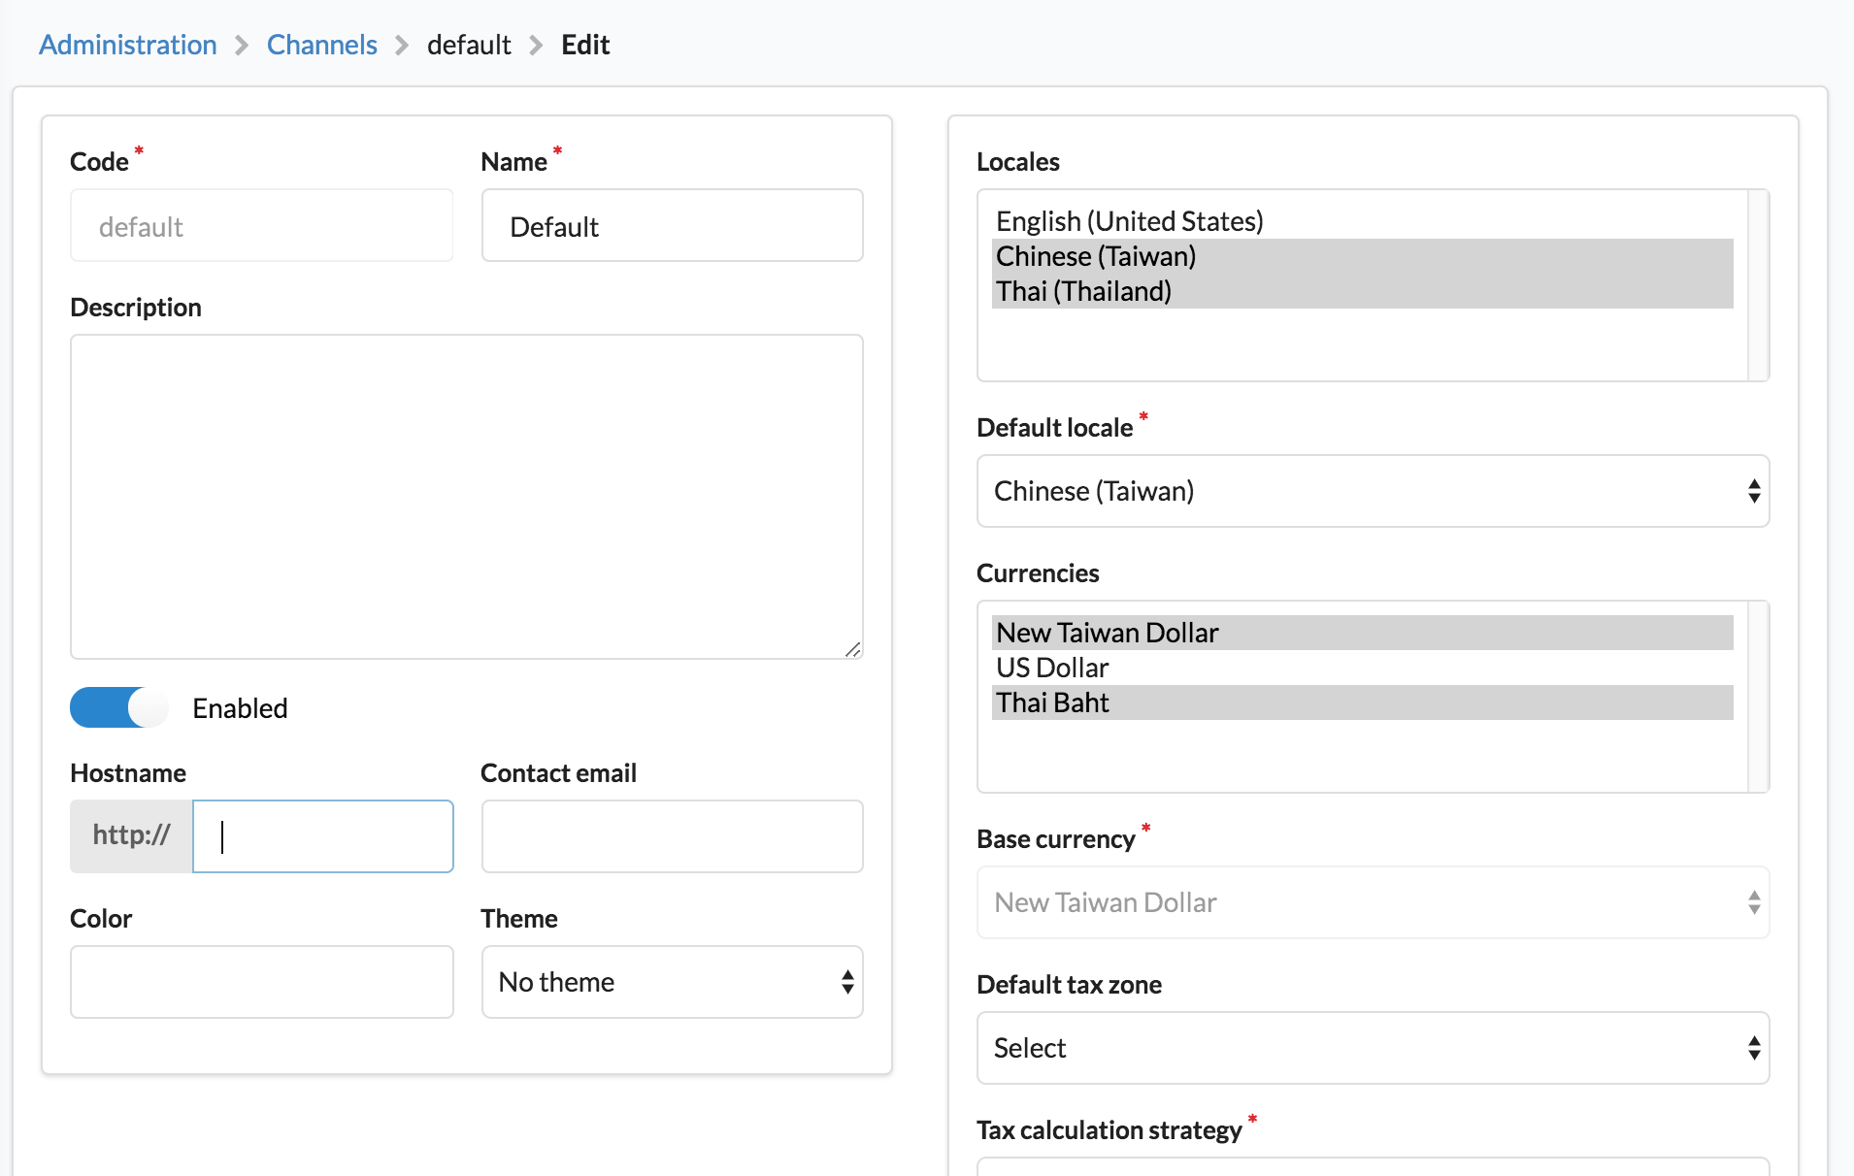Toggle the Enabled switch
The width and height of the screenshot is (1854, 1176).
pos(118,707)
